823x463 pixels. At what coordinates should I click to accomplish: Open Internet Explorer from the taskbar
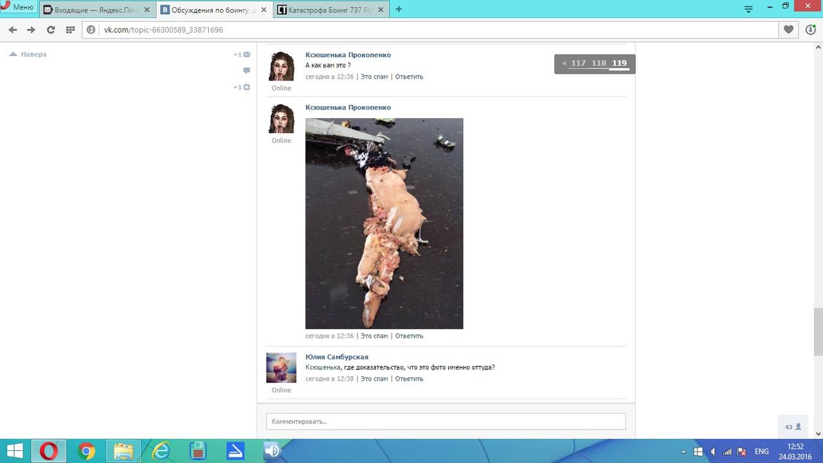coord(160,451)
